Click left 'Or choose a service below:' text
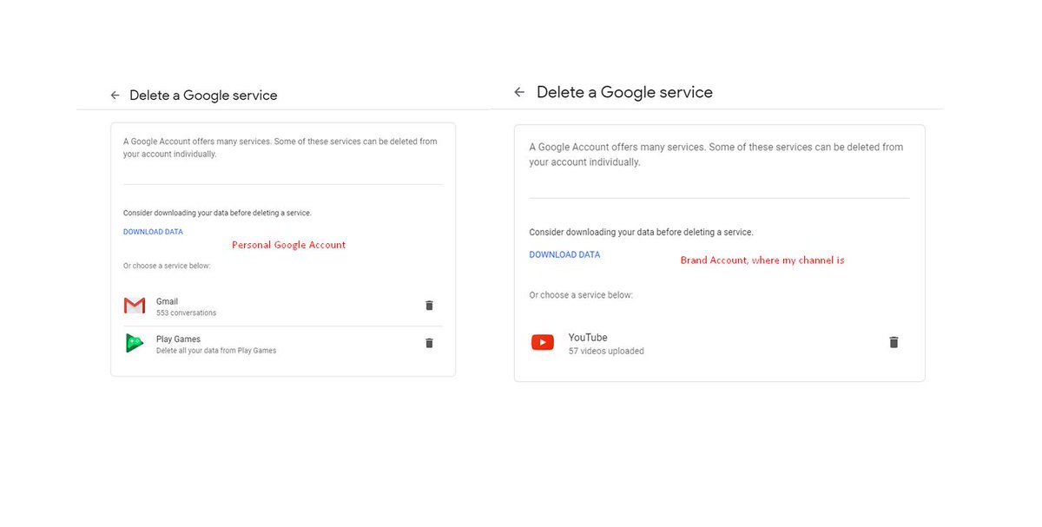Viewport: 1042px width, 527px height. [x=167, y=266]
